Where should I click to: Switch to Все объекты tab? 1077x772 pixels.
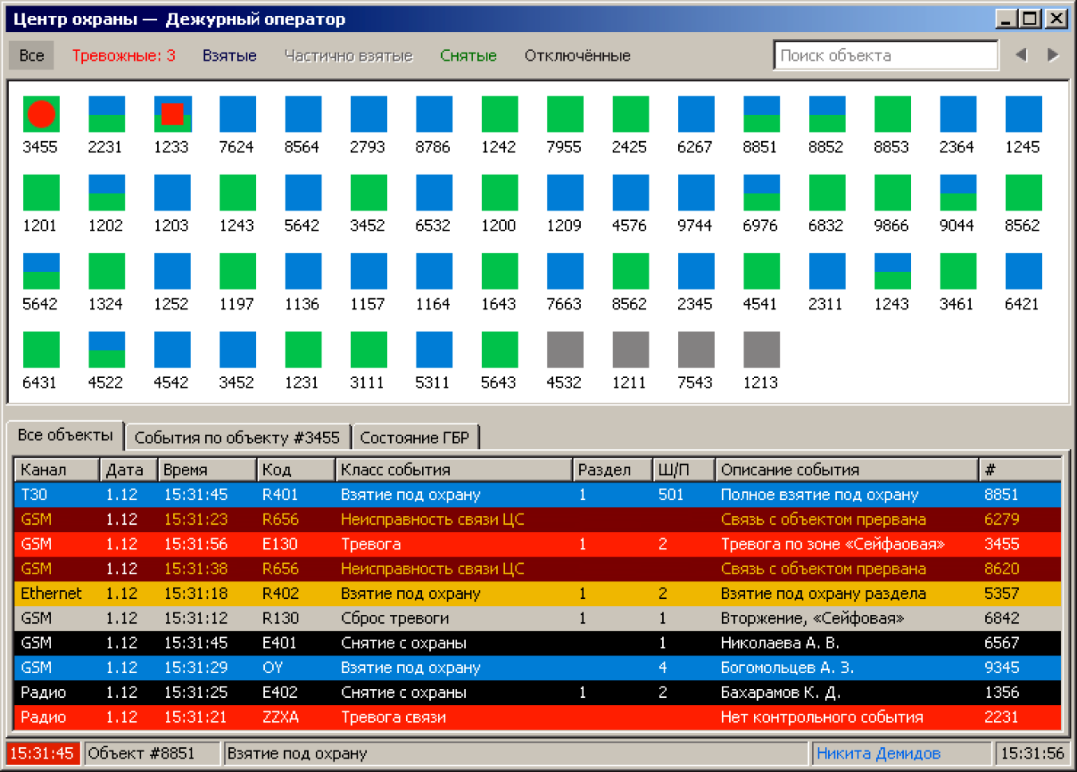tap(65, 435)
